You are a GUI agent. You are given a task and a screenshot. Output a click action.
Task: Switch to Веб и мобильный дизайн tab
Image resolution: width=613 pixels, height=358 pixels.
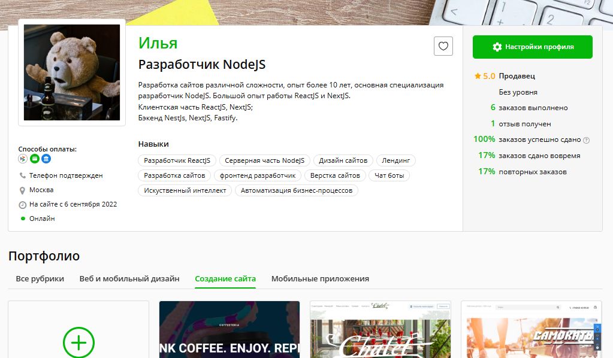tap(129, 279)
